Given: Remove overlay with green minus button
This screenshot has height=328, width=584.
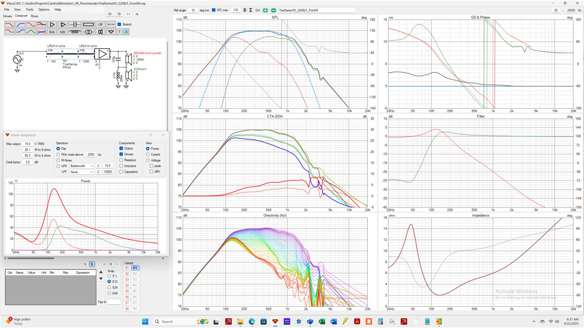Looking at the screenshot, I should (x=273, y=10).
